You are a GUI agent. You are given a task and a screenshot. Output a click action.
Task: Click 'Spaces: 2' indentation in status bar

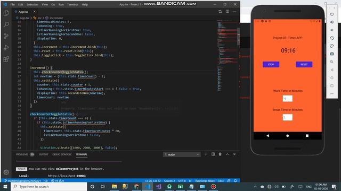(169, 180)
